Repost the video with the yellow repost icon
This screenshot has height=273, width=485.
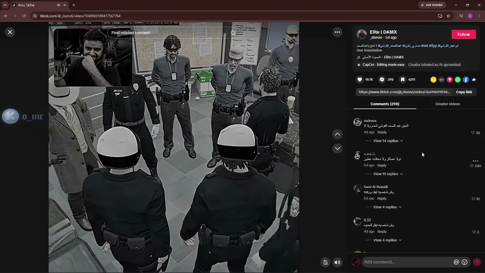pos(433,80)
